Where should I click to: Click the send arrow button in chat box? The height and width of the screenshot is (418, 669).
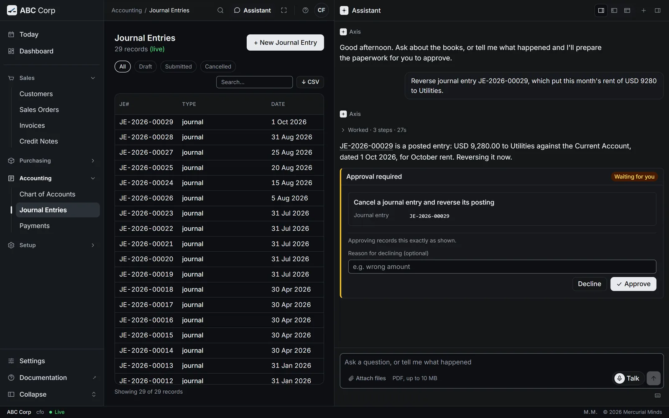click(654, 378)
